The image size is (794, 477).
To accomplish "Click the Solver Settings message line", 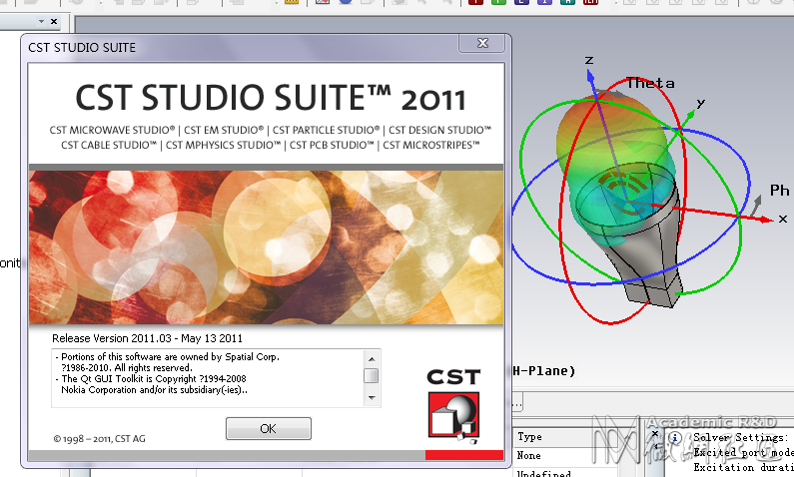I will point(740,437).
